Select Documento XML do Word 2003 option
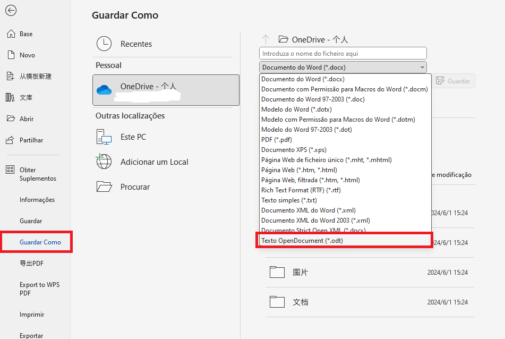This screenshot has width=505, height=339. [x=345, y=221]
